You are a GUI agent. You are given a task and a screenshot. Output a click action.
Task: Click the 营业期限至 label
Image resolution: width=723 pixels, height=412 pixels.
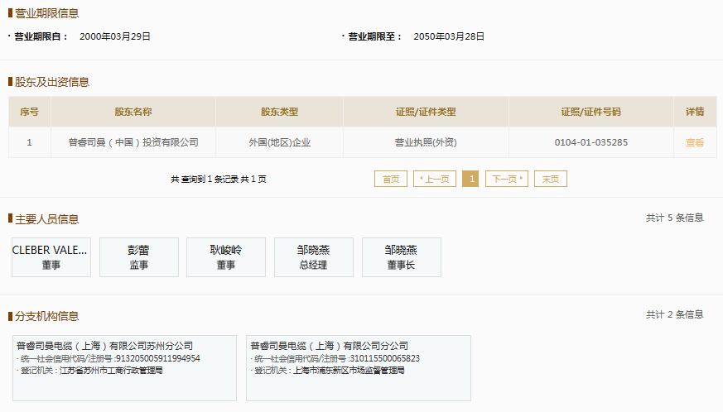coord(374,36)
